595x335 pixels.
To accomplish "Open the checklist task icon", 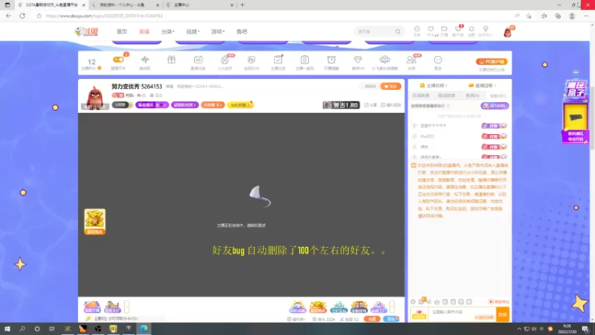I will point(277,60).
